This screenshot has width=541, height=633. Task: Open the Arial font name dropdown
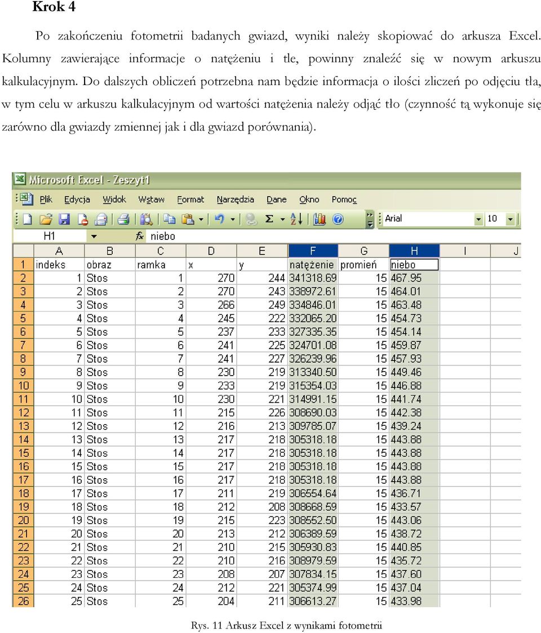click(479, 219)
